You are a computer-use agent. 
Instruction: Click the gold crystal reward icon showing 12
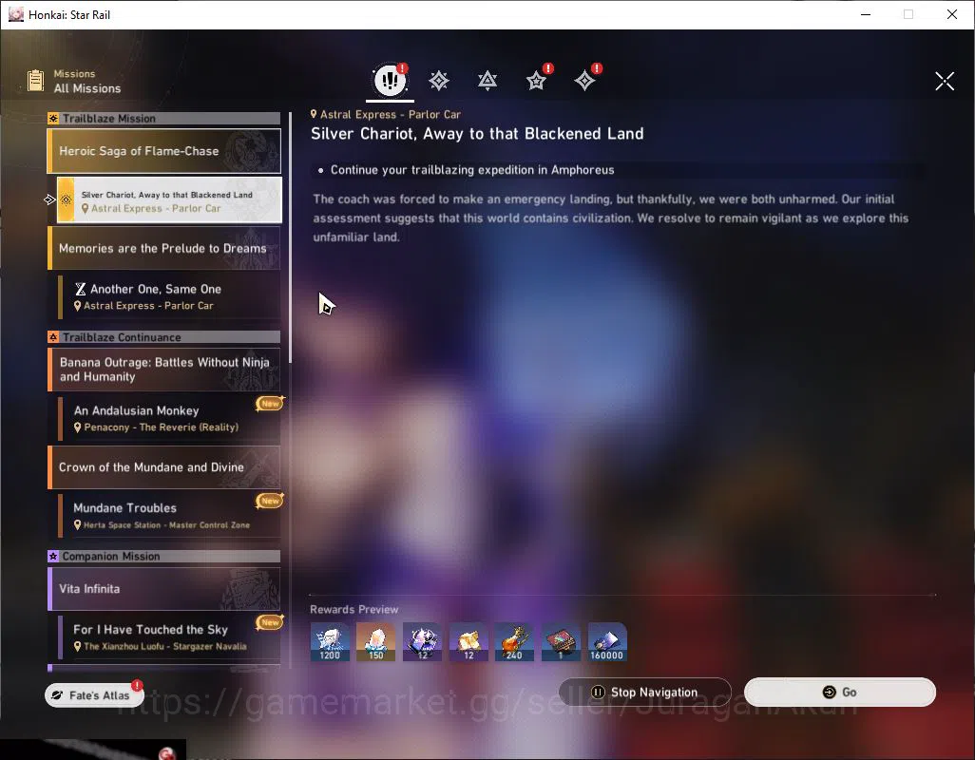(x=468, y=642)
